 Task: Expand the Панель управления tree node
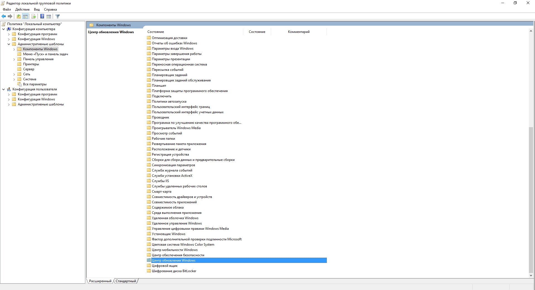pyautogui.click(x=14, y=59)
